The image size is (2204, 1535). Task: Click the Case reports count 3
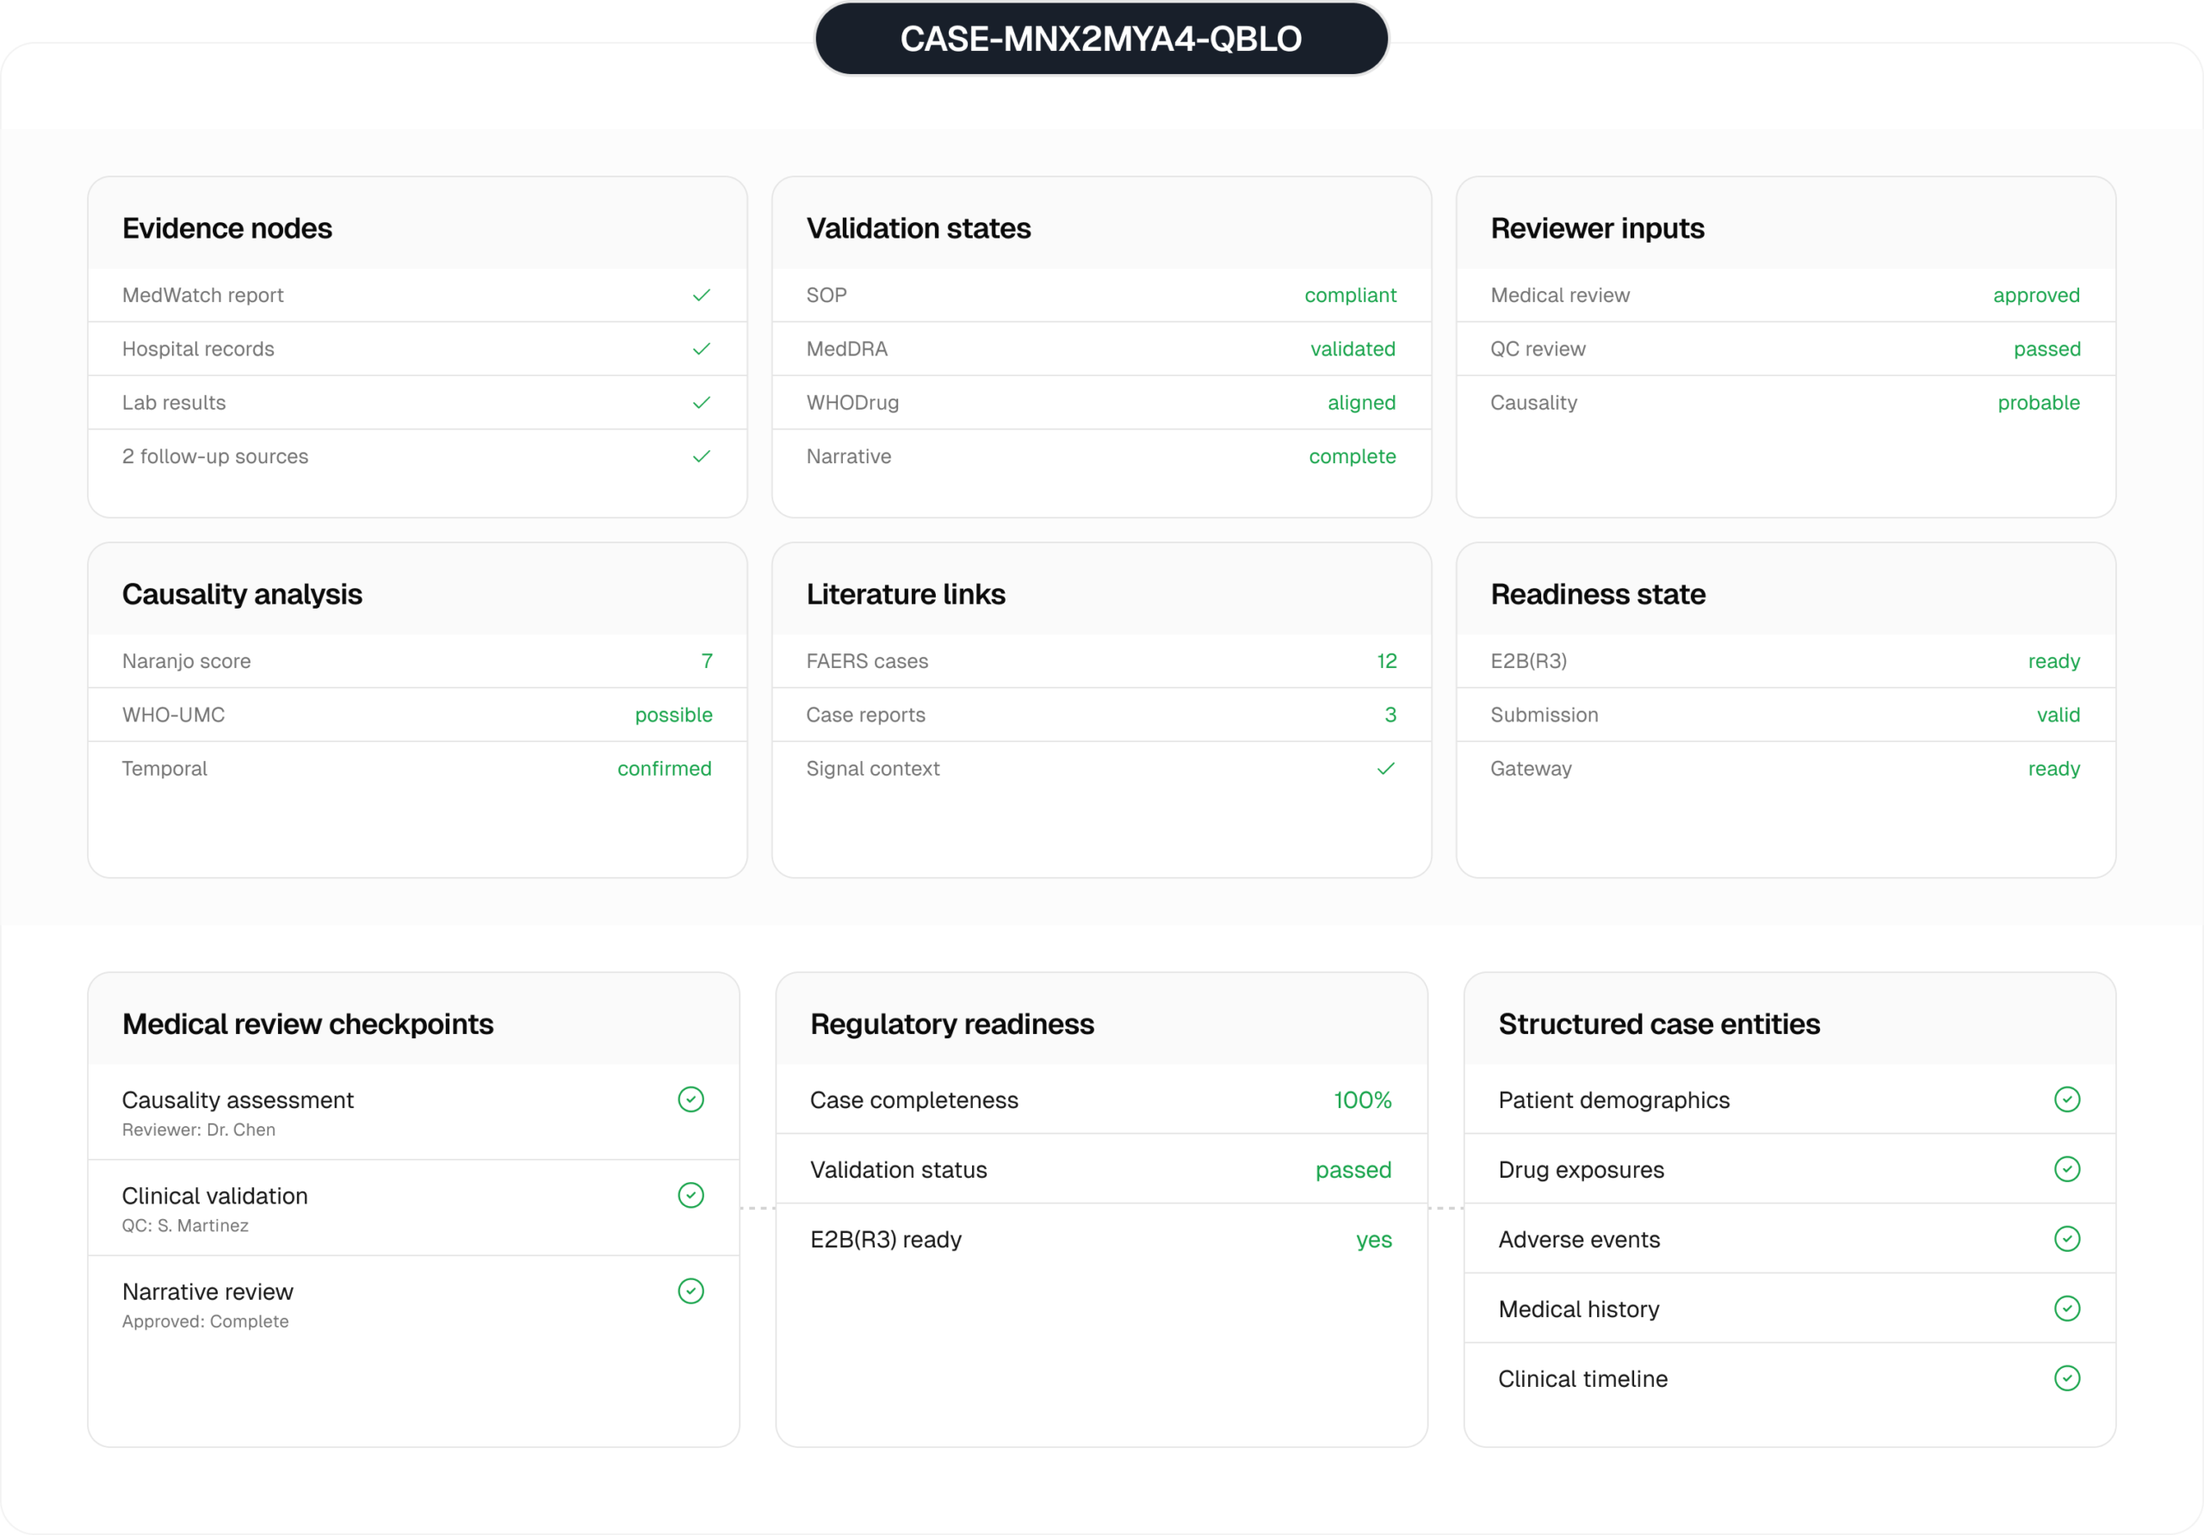1390,715
